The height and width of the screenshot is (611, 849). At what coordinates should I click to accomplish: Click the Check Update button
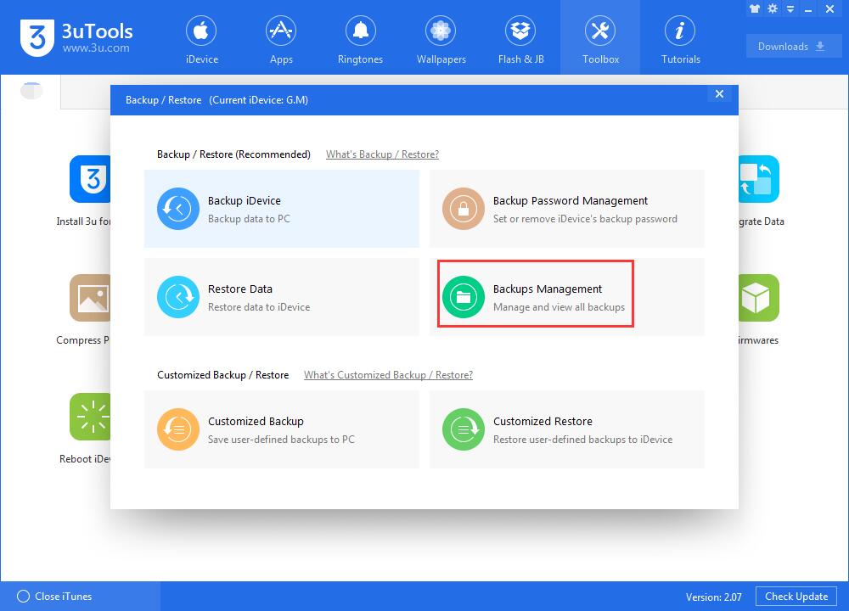click(x=796, y=597)
